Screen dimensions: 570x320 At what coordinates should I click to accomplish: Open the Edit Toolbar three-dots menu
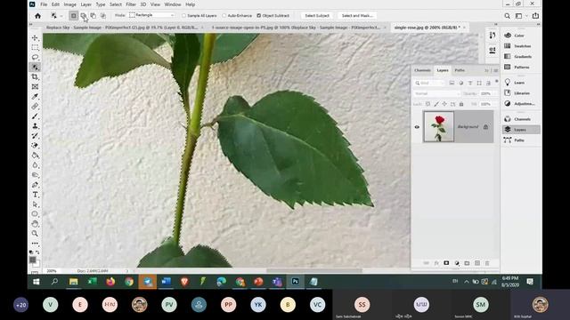tap(35, 244)
